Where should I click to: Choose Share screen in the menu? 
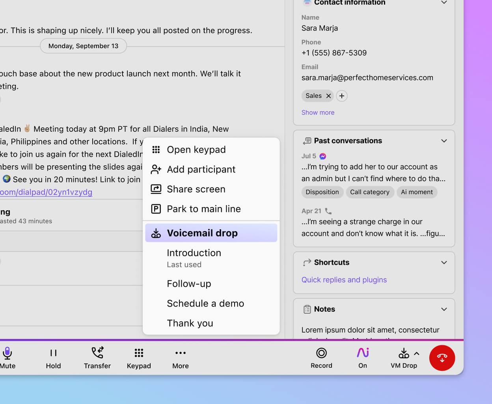coord(196,189)
